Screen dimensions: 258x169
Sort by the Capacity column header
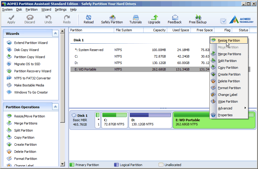155,30
